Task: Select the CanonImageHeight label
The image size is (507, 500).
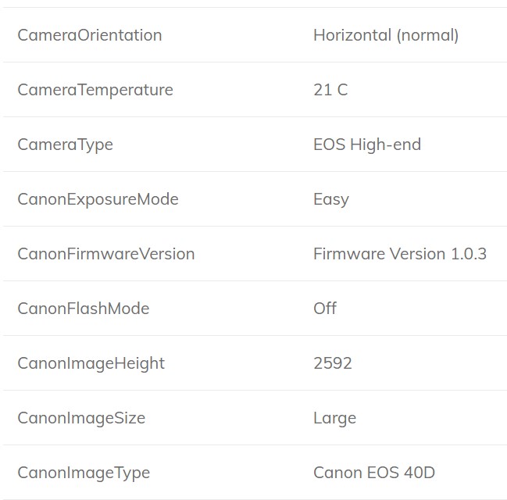Action: [x=91, y=364]
